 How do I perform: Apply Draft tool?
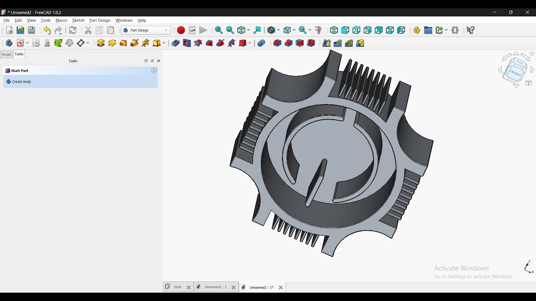point(300,43)
